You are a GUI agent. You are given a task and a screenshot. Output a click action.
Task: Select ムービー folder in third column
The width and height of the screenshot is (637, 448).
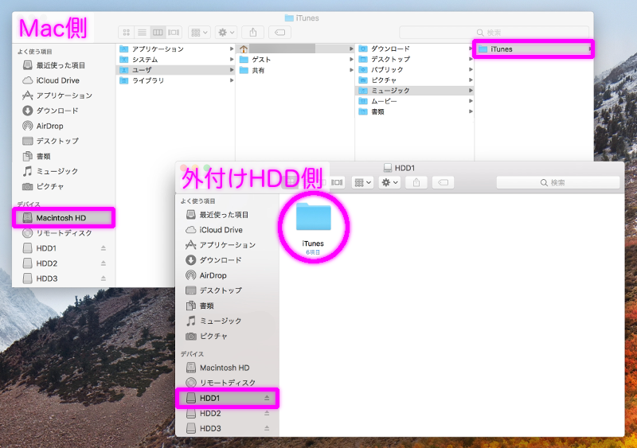click(415, 101)
